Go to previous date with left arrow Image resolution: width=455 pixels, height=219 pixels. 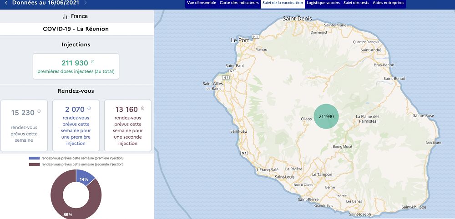tap(6, 3)
